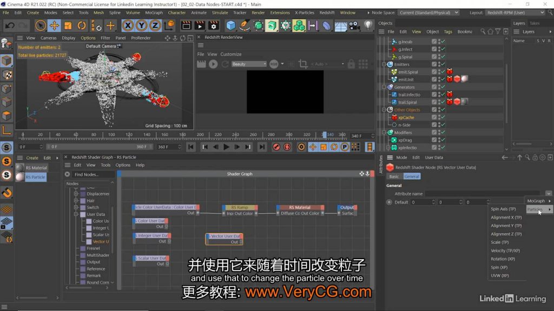554x311 pixels.
Task: Select the RS Material swatch
Action: click(20, 168)
